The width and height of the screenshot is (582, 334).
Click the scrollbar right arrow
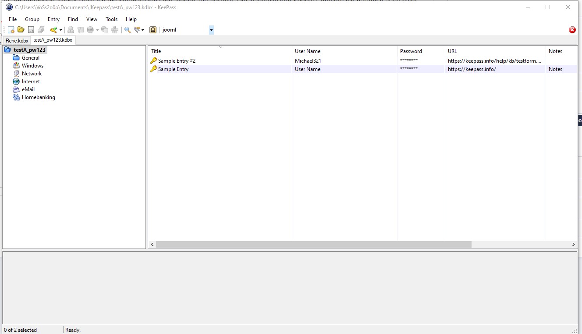click(x=573, y=245)
